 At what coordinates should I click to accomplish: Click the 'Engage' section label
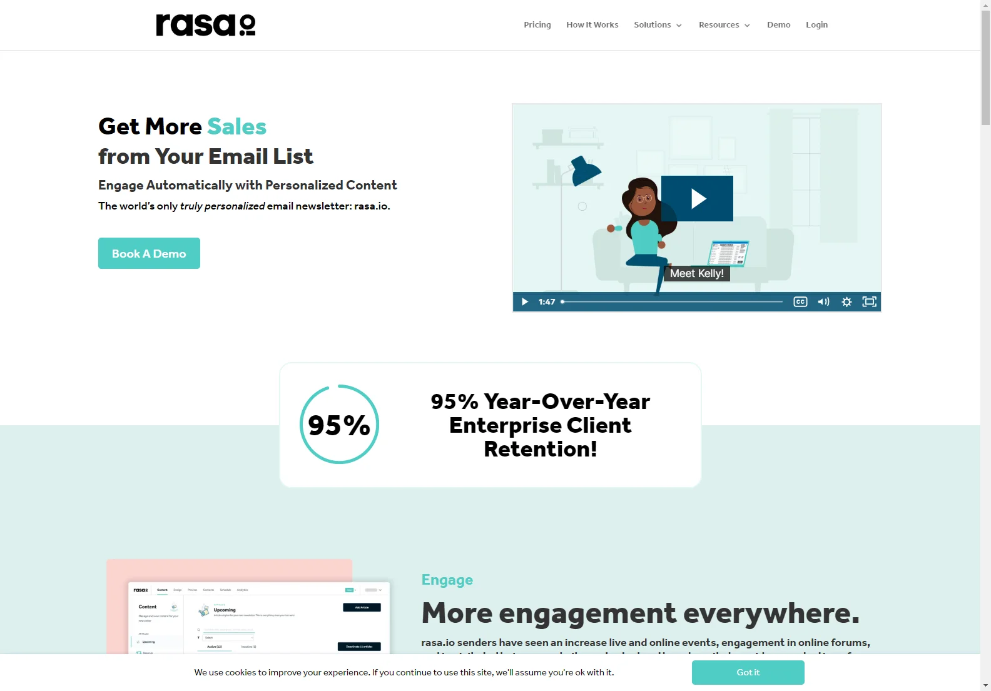click(447, 580)
